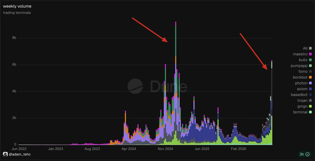Toggle bonkbot series in the legend

(302, 77)
